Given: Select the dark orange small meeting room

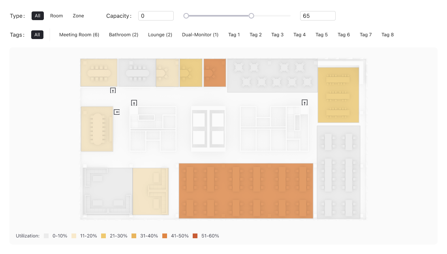Looking at the screenshot, I should pos(214,73).
